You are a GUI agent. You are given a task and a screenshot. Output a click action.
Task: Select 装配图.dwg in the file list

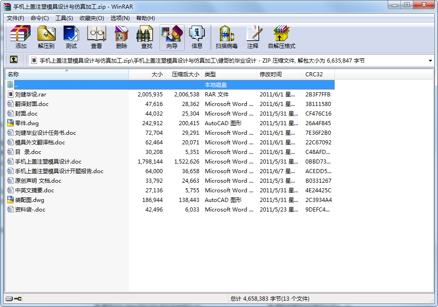tap(29, 200)
